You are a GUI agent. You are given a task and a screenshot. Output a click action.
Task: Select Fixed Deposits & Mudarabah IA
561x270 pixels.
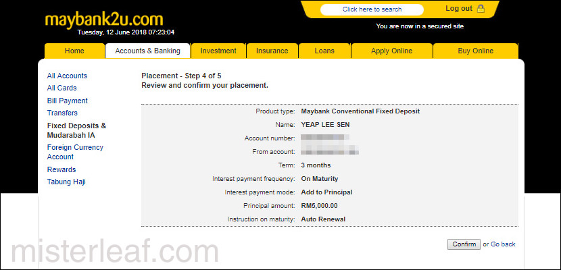[x=76, y=130]
